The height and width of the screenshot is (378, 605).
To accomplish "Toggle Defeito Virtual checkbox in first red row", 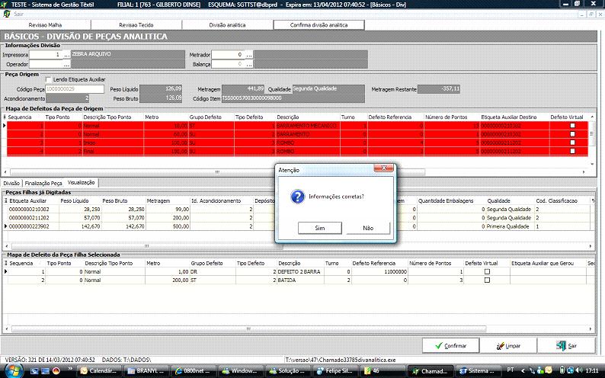I will point(572,125).
